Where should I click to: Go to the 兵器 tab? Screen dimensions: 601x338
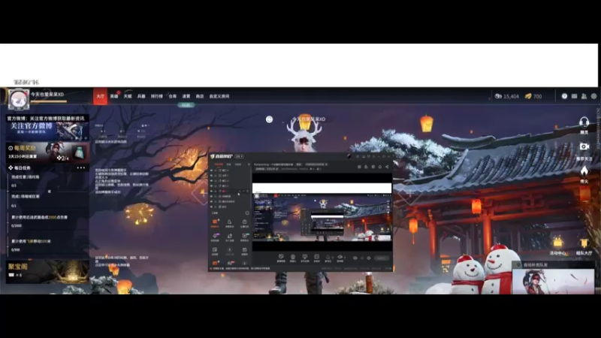tap(141, 96)
